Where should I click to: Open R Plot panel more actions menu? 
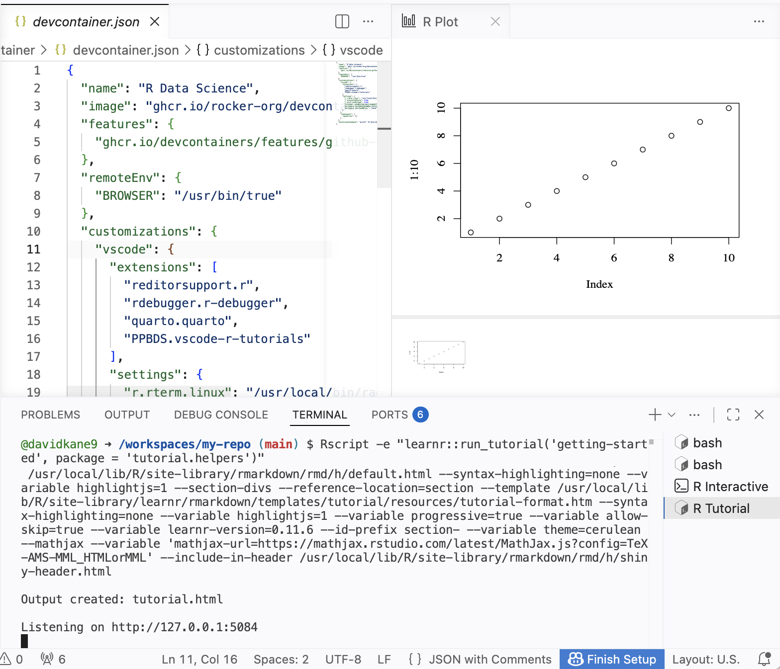(759, 21)
